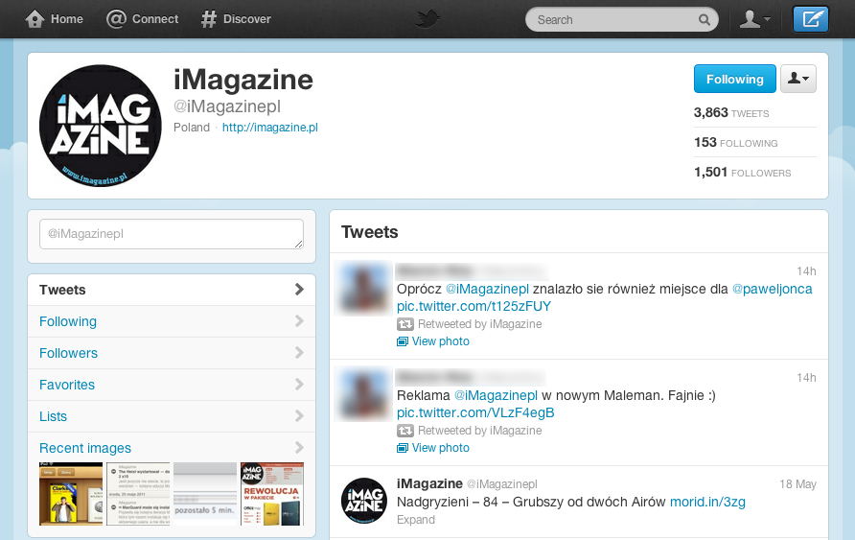Open the bookshelf recent image thumbnail
The width and height of the screenshot is (855, 540).
coord(71,494)
